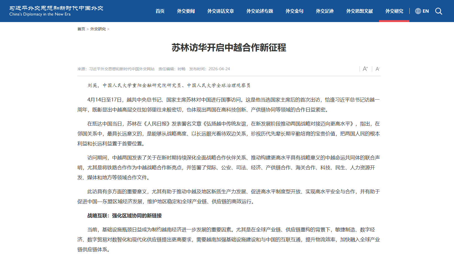Increase article text size with A+
Screen dimensions: 454x257
point(365,69)
